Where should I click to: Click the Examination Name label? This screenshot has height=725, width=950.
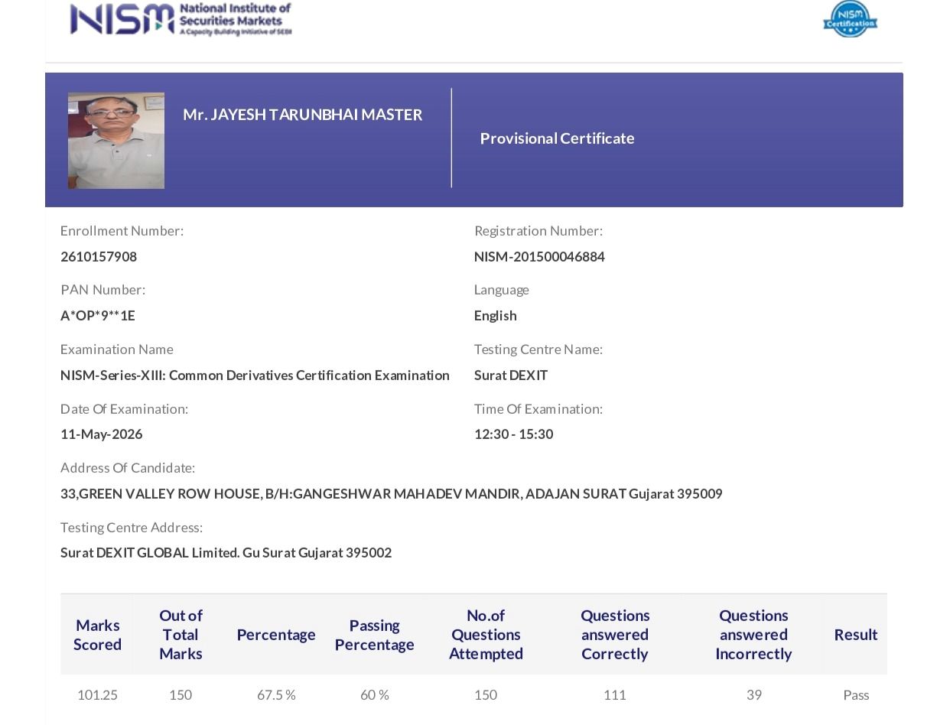(117, 349)
